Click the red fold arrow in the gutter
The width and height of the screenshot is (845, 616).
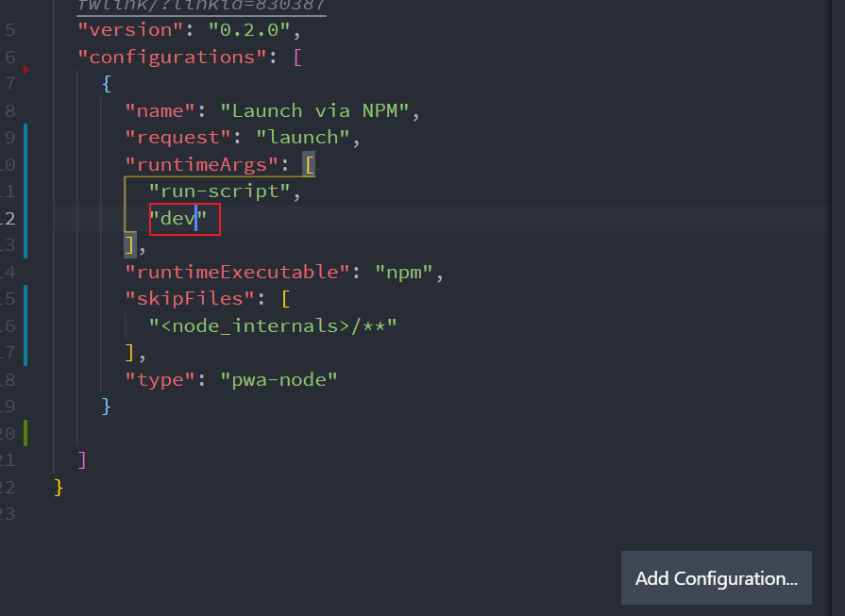coord(25,70)
